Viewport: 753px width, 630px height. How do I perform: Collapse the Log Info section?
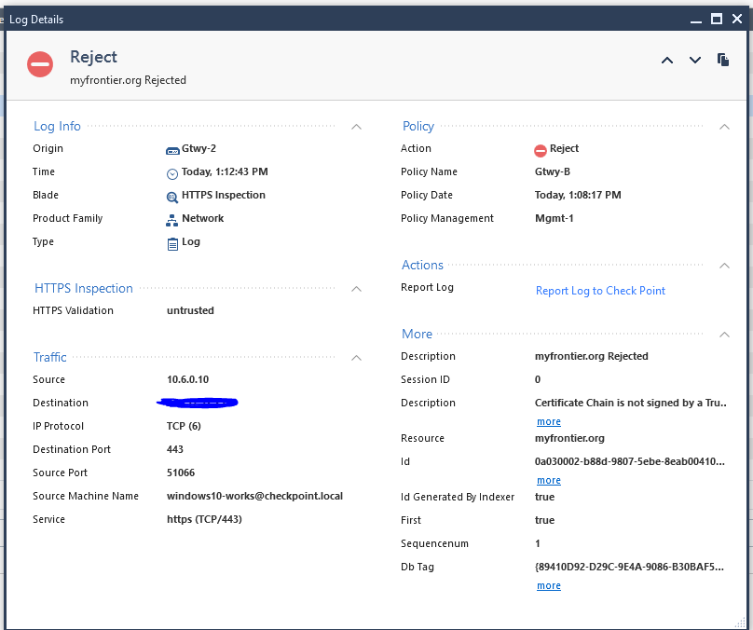click(356, 126)
